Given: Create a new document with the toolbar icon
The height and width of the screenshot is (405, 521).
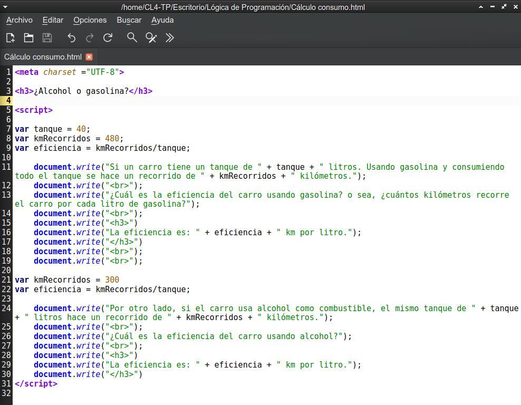Looking at the screenshot, I should 11,37.
